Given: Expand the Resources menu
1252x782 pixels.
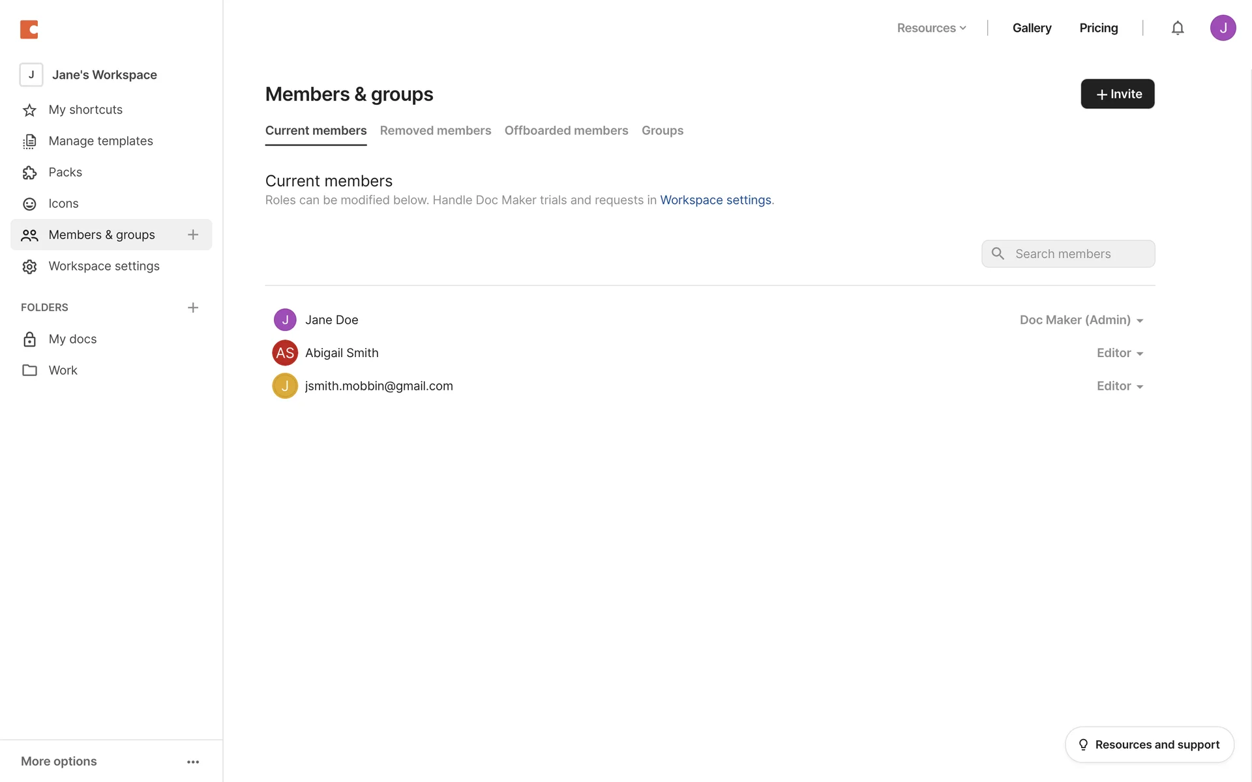Looking at the screenshot, I should [931, 28].
